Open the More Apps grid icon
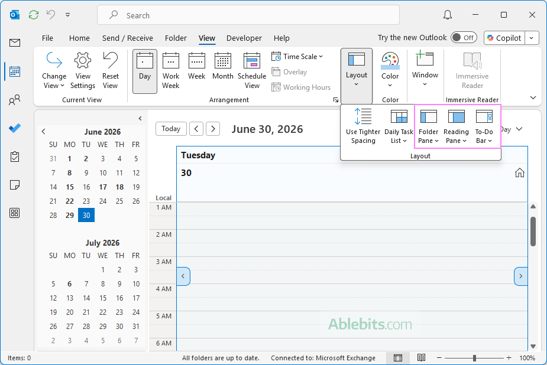The height and width of the screenshot is (365, 547). 15,213
